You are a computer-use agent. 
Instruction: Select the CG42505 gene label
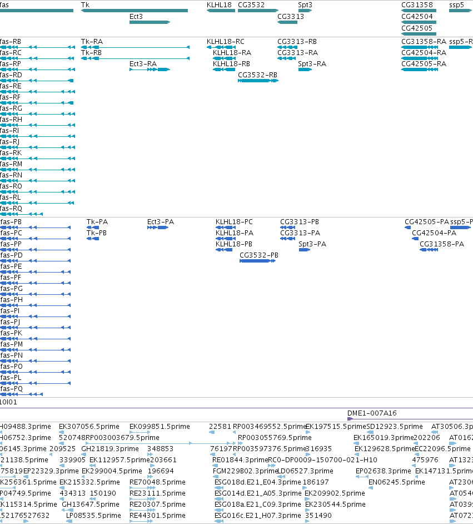417,28
